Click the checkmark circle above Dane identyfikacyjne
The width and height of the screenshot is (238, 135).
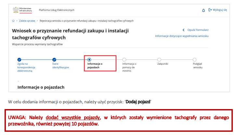pyautogui.click(x=54, y=60)
